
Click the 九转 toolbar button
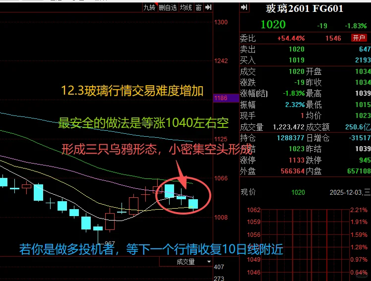click(x=149, y=7)
